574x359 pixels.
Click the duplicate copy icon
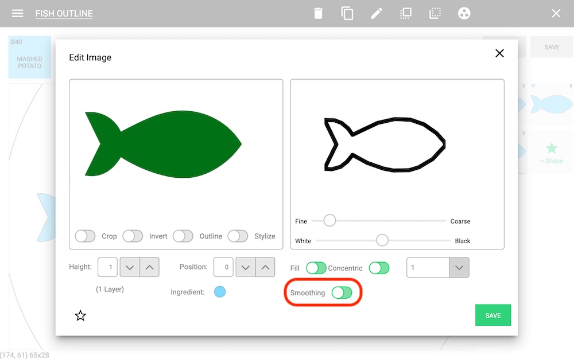click(x=347, y=14)
